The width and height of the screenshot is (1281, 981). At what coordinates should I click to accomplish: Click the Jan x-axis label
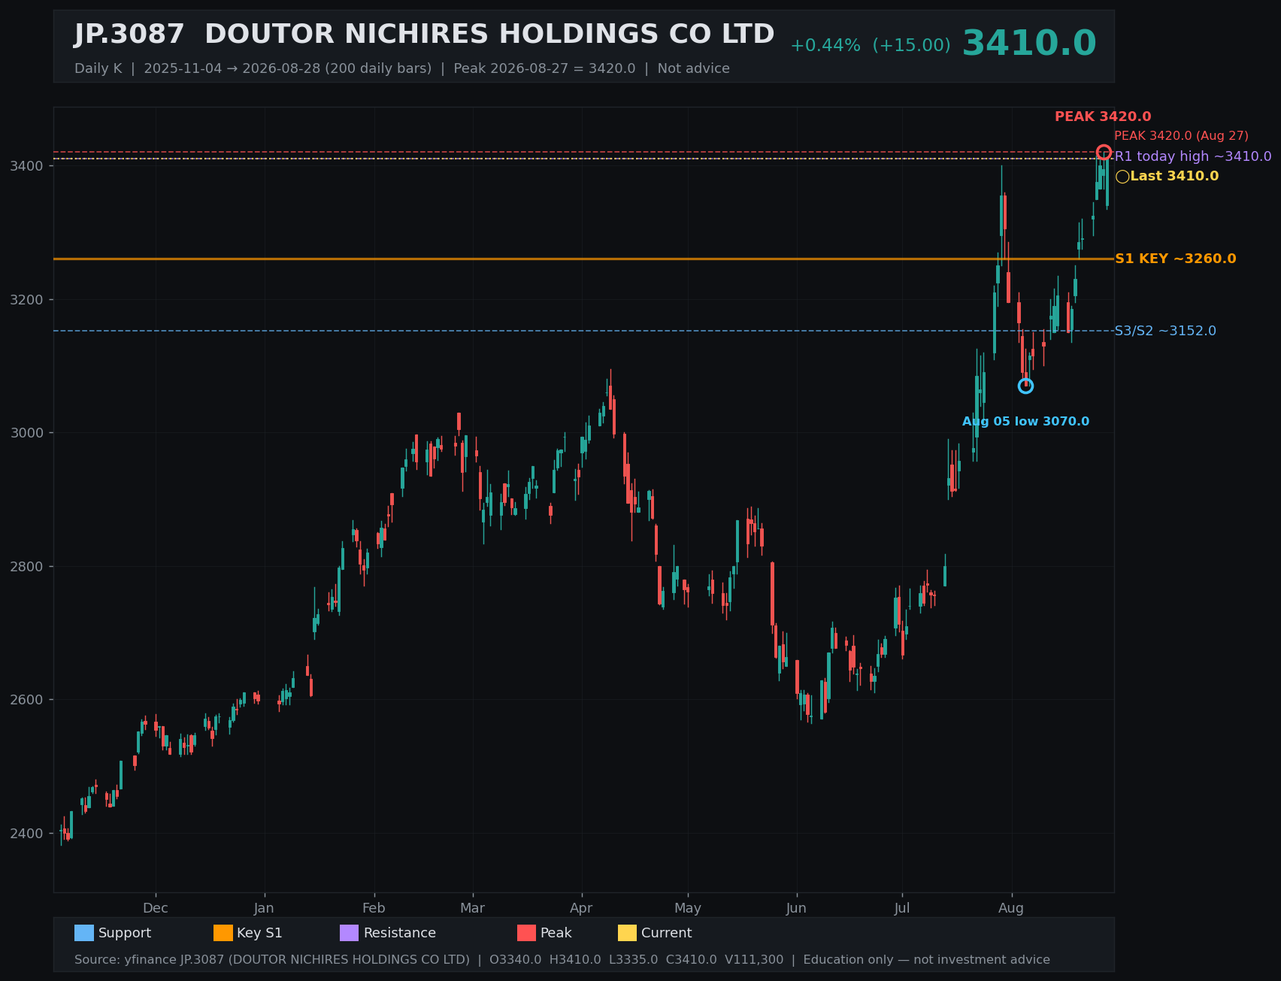pos(264,908)
